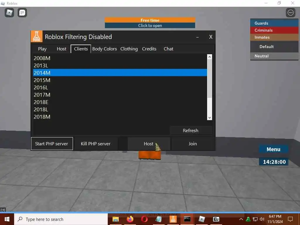This screenshot has width=300, height=225.
Task: Select the Guards team
Action: click(x=274, y=23)
